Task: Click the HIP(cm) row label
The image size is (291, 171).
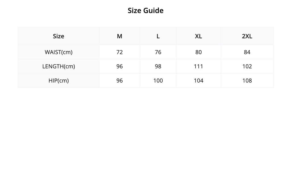Action: (x=59, y=80)
